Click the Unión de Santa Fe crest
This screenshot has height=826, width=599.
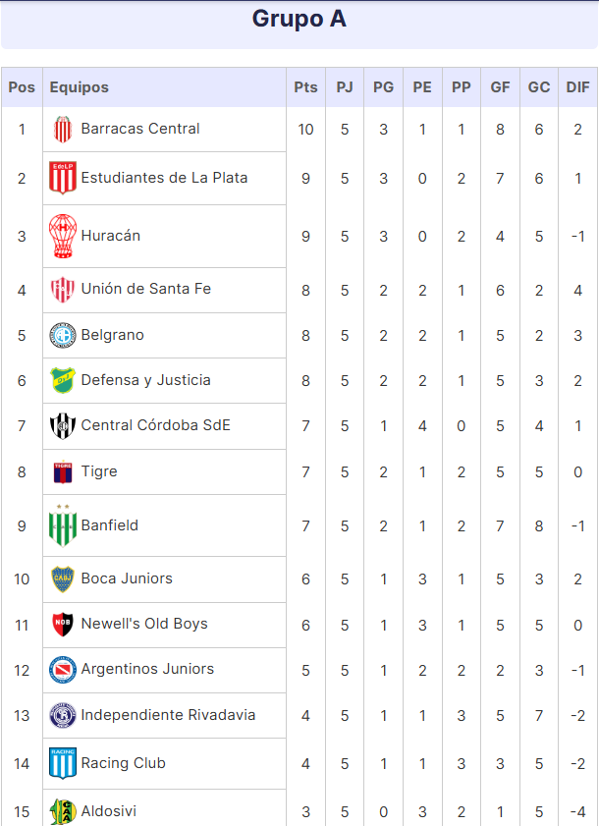(x=63, y=290)
